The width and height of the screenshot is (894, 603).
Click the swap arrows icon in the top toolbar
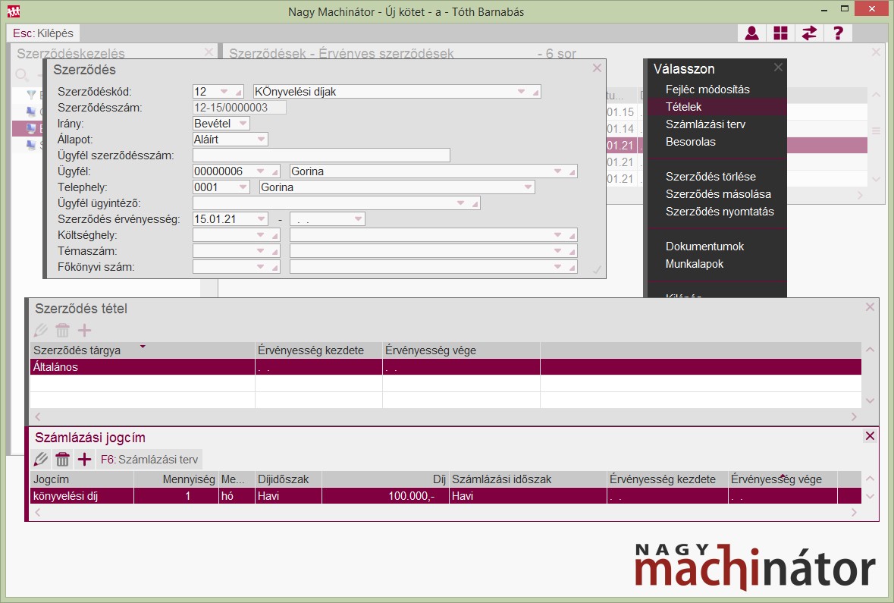[x=809, y=33]
